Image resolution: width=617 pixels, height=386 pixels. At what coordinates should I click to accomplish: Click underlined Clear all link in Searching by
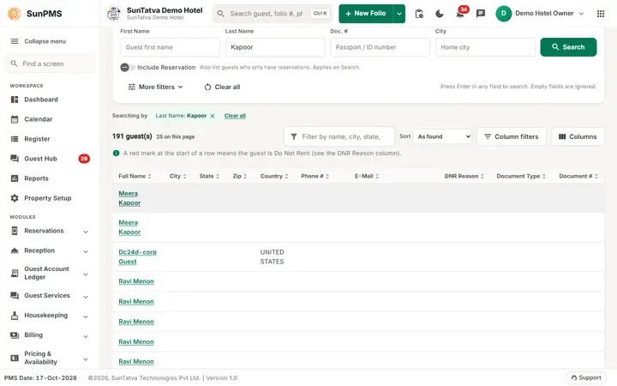tap(235, 116)
